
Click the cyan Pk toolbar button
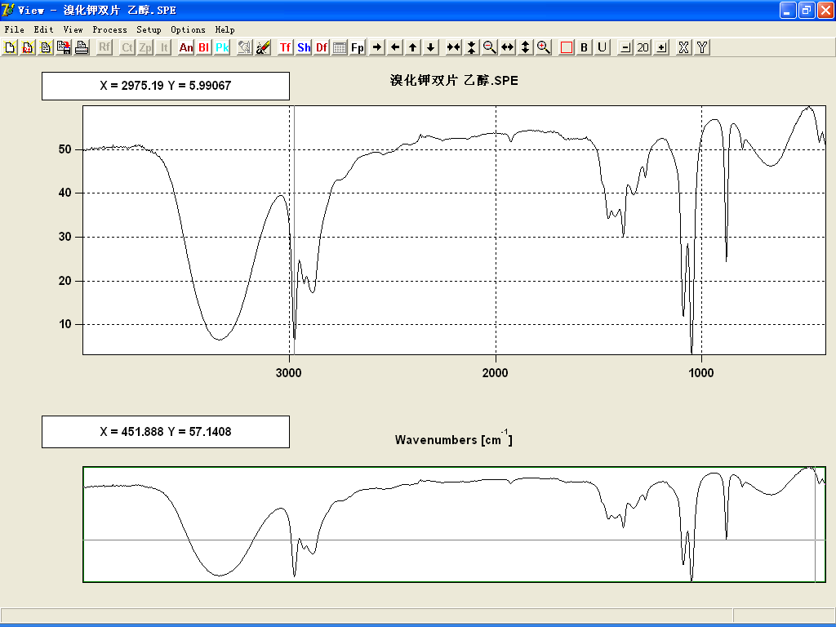click(x=222, y=47)
